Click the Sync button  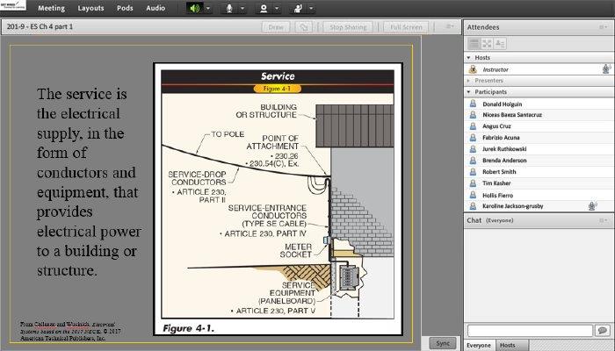click(x=444, y=342)
